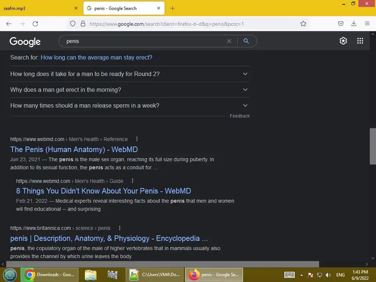376x282 pixels.
Task: Select the Firefox taskbar button
Action: tap(214, 275)
